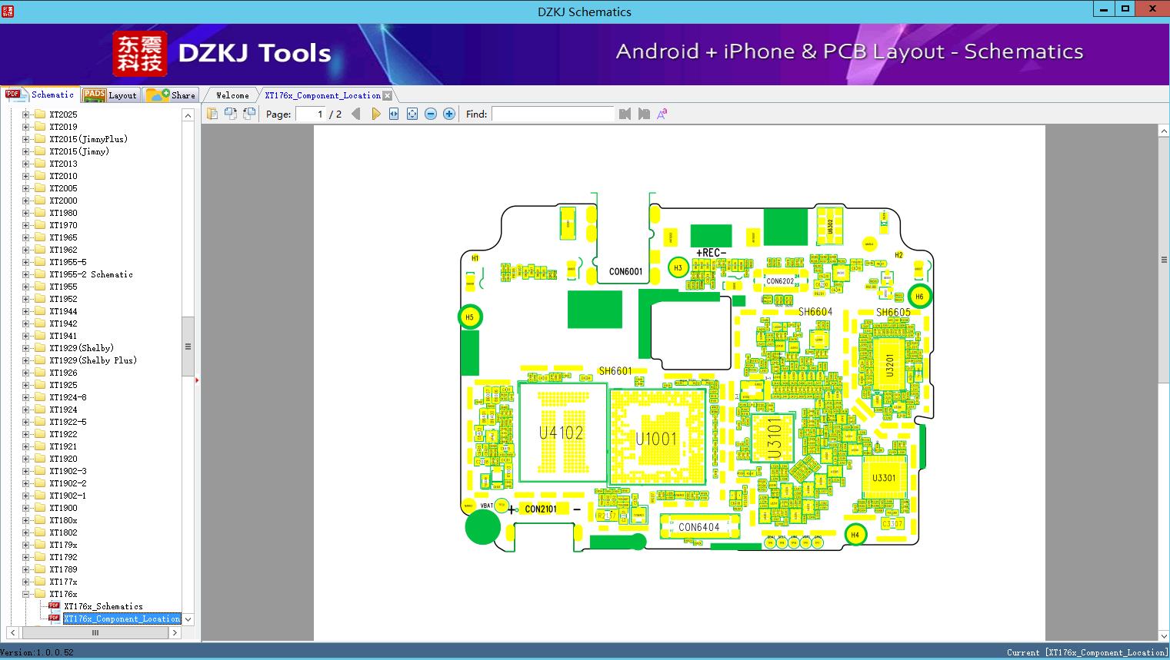
Task: Click the CON2101 connector label
Action: coord(541,509)
